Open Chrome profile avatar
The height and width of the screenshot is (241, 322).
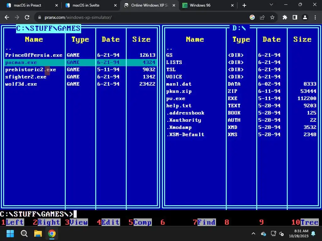point(305,18)
